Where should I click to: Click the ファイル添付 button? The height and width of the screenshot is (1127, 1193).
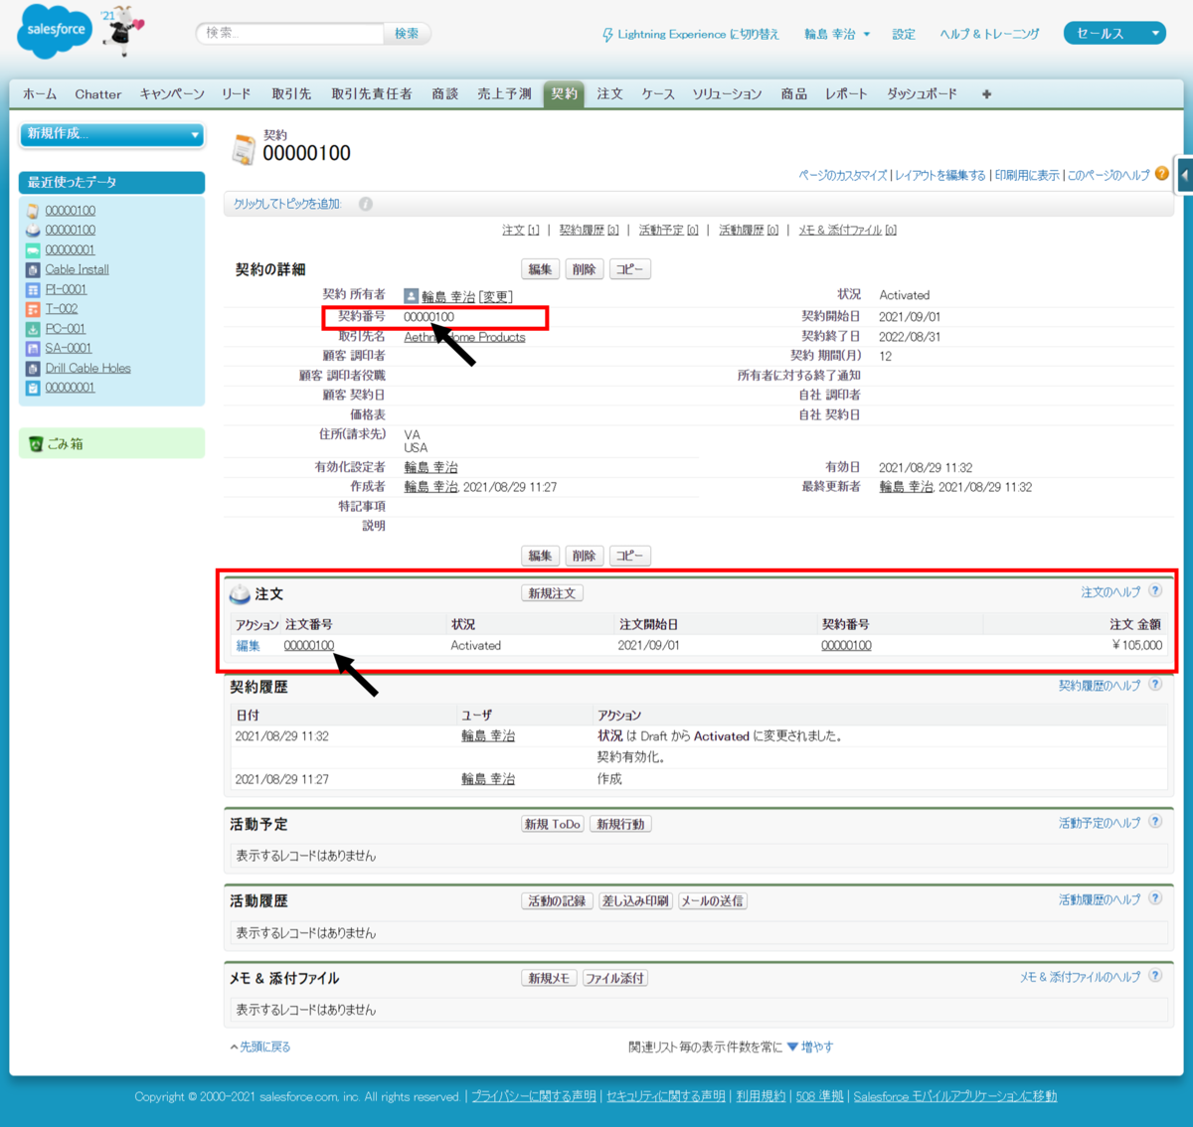[x=614, y=979]
